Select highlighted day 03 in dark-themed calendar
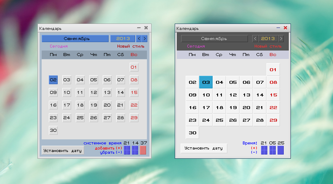Image resolution: width=333 pixels, height=184 pixels. click(206, 83)
